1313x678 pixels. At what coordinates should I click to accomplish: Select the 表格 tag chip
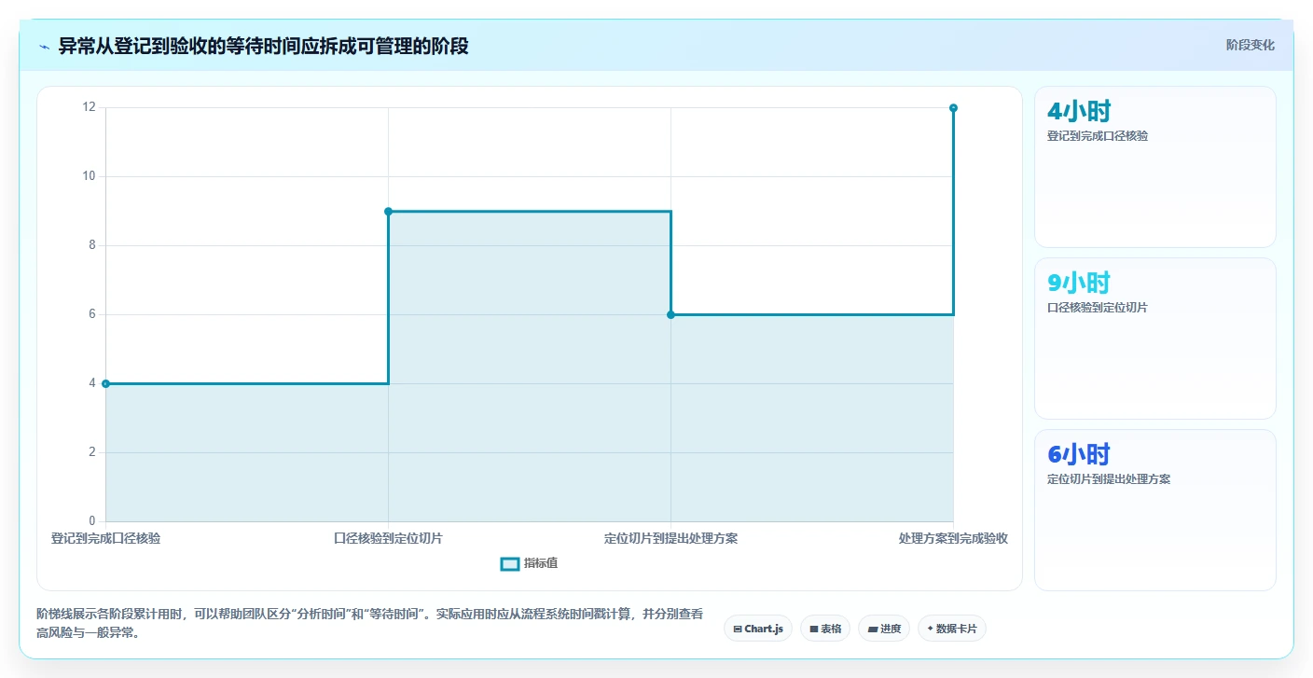pyautogui.click(x=825, y=629)
